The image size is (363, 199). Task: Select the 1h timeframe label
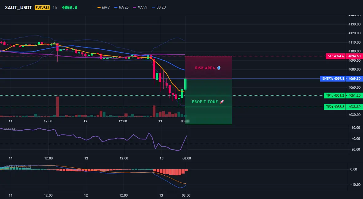click(55, 7)
